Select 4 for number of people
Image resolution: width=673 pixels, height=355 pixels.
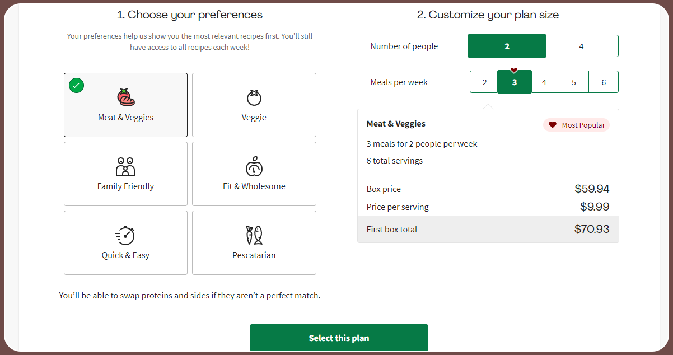(x=581, y=46)
